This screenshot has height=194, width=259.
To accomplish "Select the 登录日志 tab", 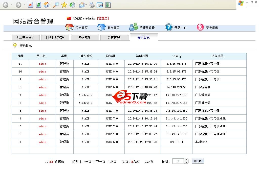I will pyautogui.click(x=144, y=37).
